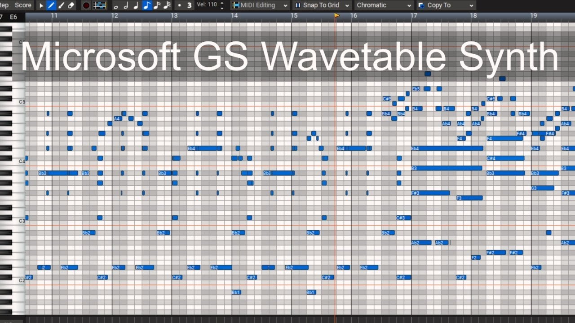Viewport: 575px width, 323px height.
Task: Choose quarter note length
Action: pos(136,5)
